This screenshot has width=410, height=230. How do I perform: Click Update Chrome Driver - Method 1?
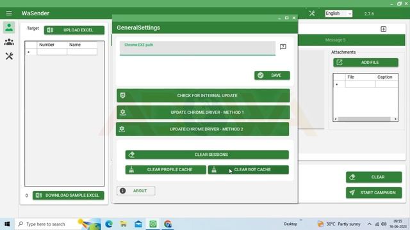coord(203,112)
